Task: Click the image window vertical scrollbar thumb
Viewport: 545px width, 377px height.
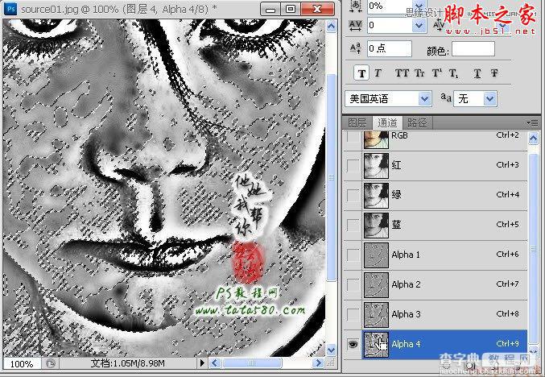Action: pyautogui.click(x=331, y=177)
